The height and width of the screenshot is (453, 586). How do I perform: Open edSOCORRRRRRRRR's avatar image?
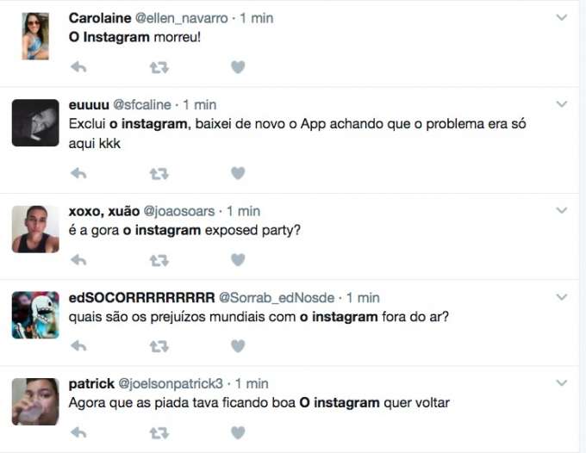(x=35, y=315)
